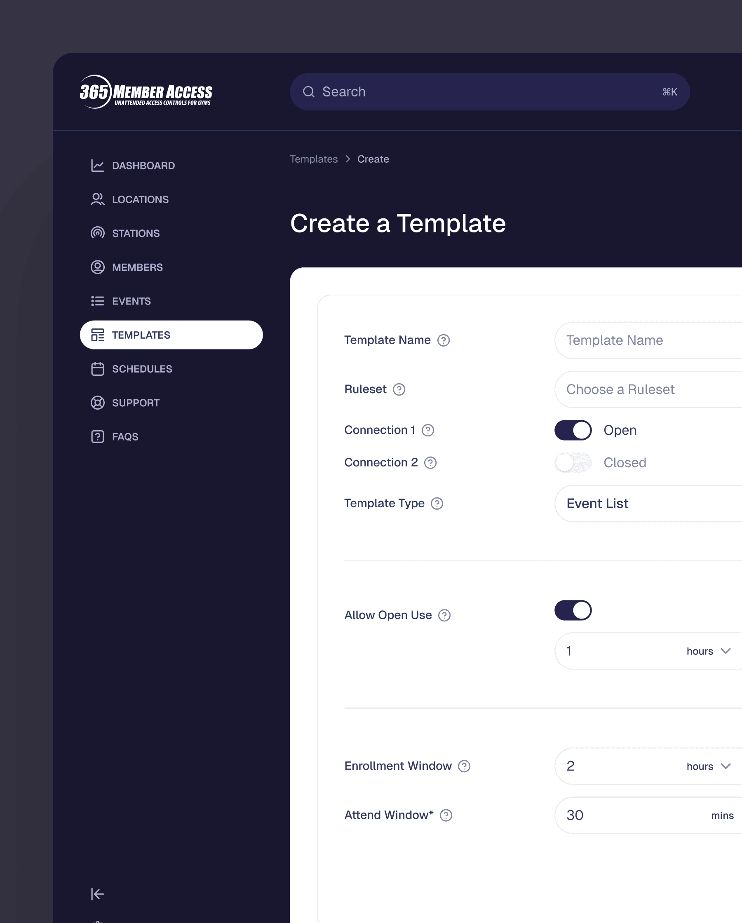Show help for Template Name
The image size is (742, 923).
pos(444,340)
